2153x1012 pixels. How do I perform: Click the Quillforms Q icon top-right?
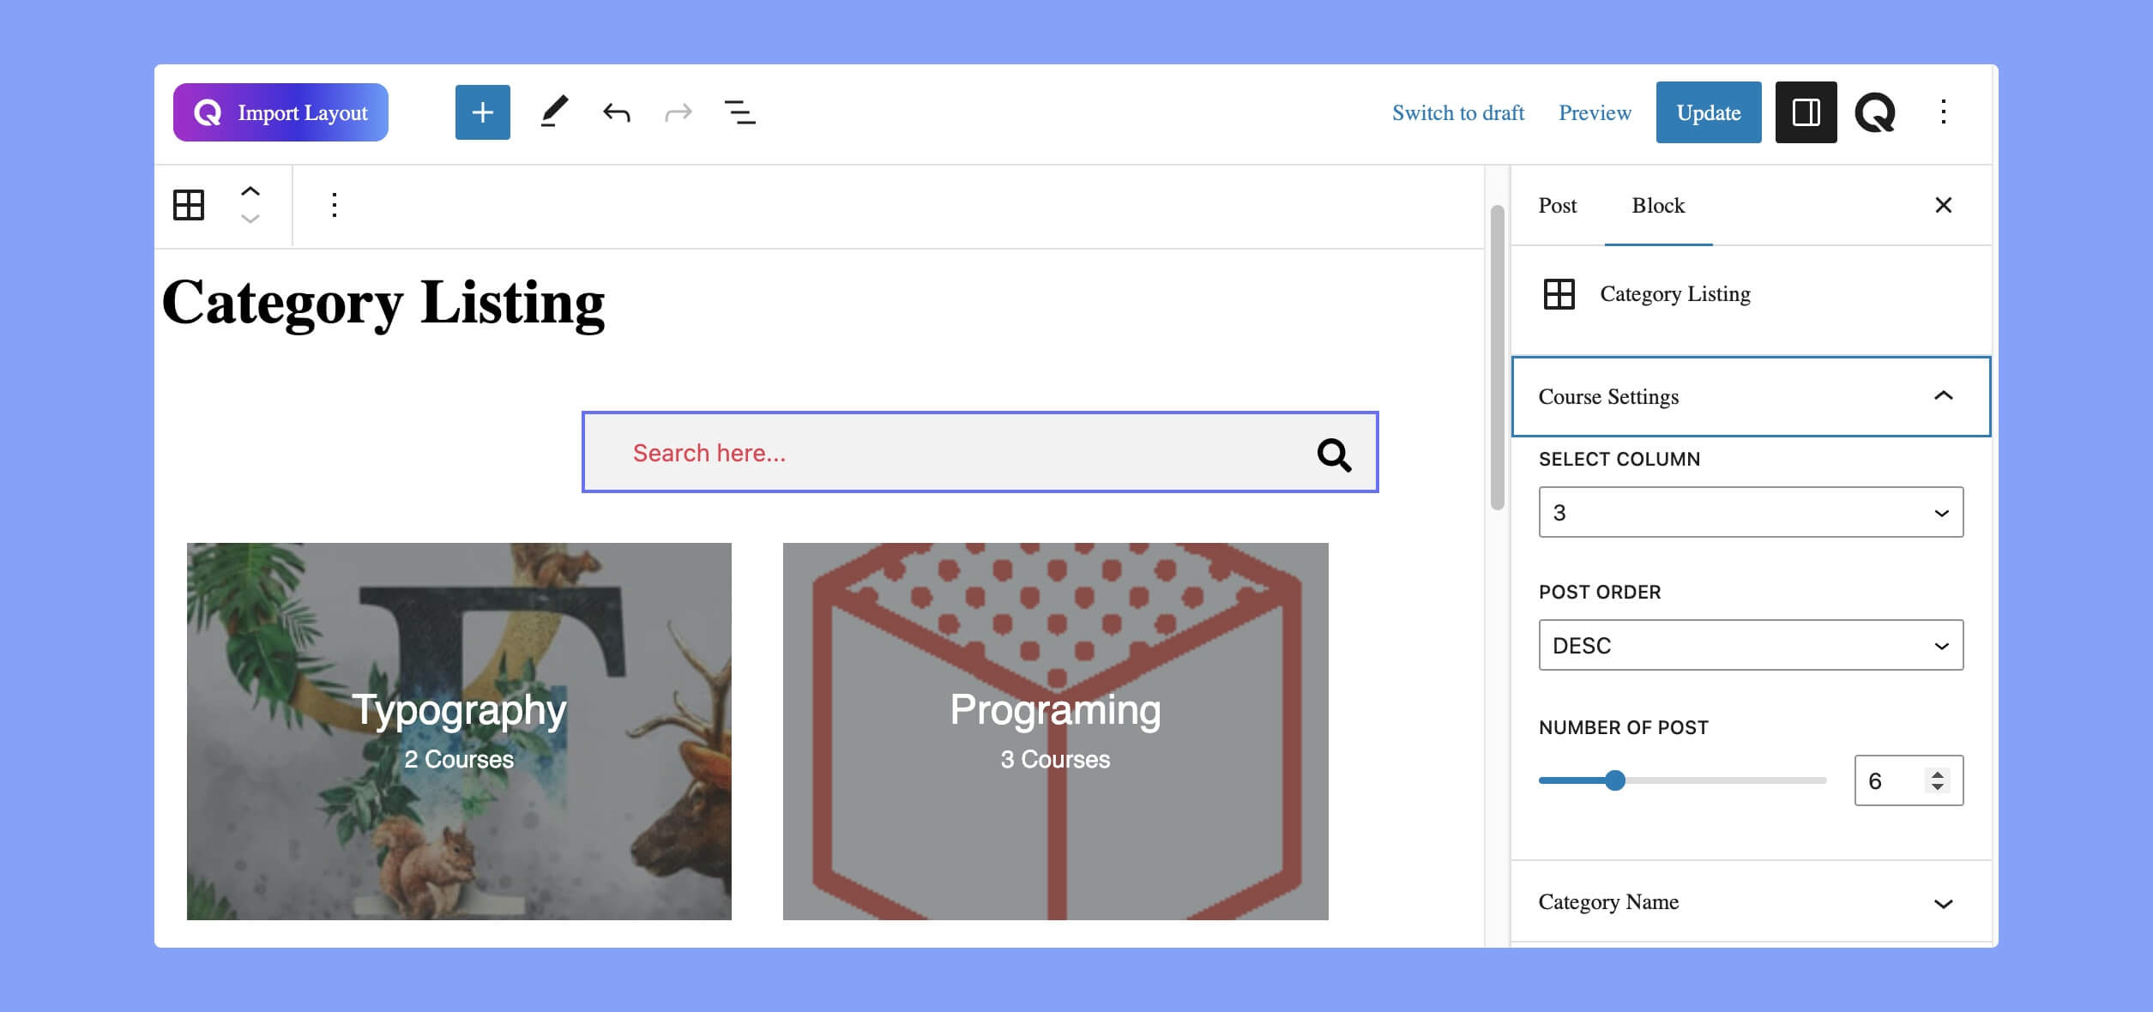1874,112
